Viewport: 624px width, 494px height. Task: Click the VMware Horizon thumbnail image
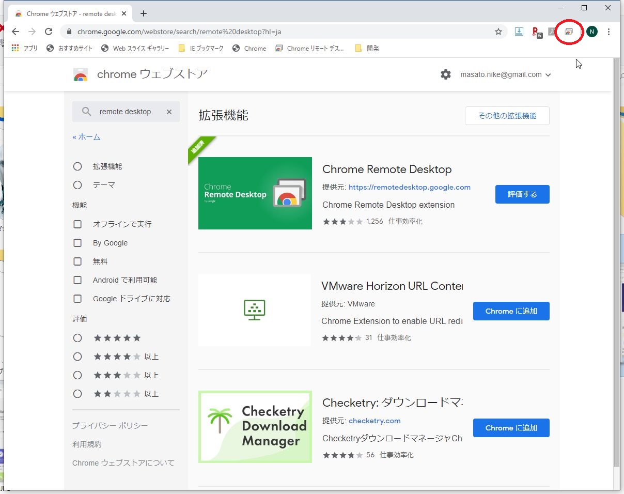click(255, 310)
